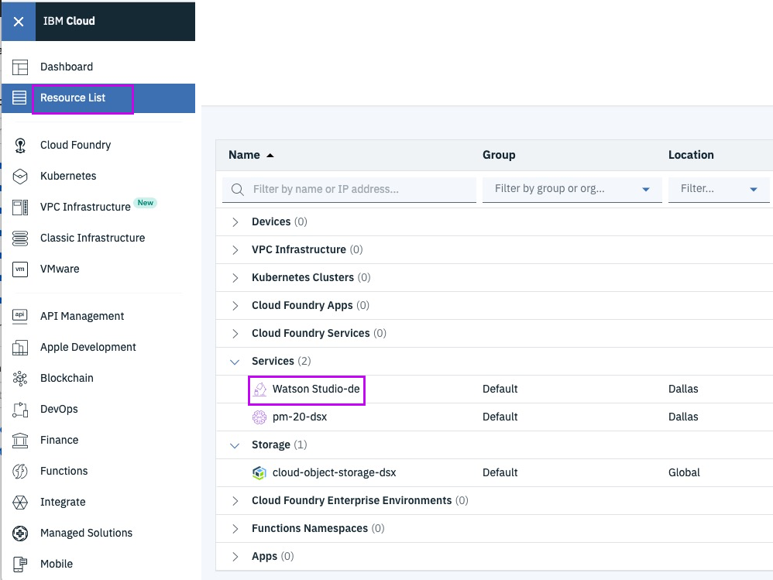Click the Classic Infrastructure icon

point(19,238)
